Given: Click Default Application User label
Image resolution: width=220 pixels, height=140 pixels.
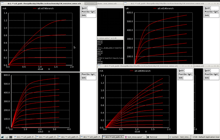Looking at the screenshot, I should (209, 137).
